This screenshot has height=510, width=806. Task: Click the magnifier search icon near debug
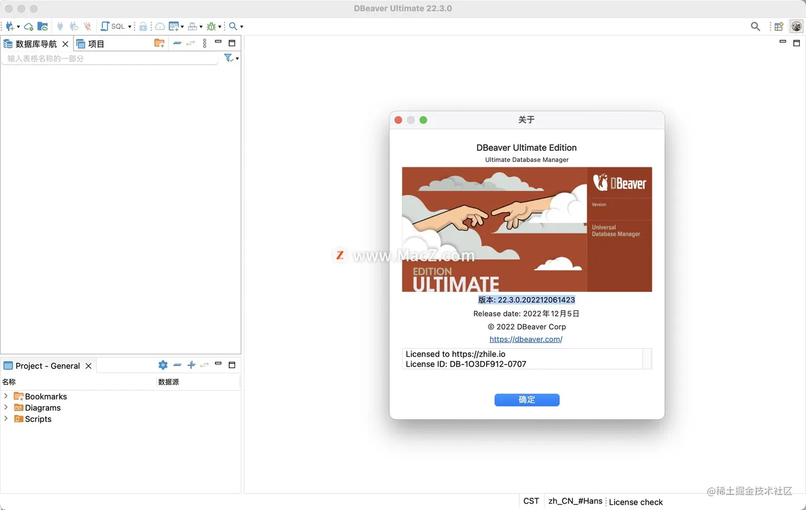pyautogui.click(x=233, y=26)
